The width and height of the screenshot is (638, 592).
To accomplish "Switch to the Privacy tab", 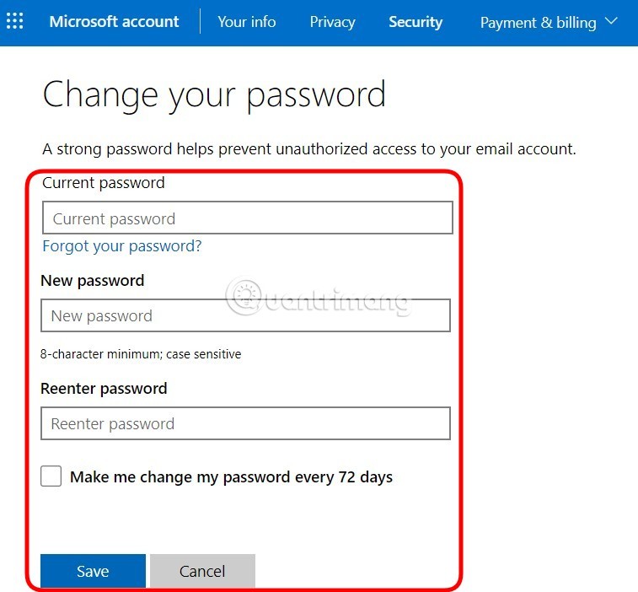I will [332, 22].
